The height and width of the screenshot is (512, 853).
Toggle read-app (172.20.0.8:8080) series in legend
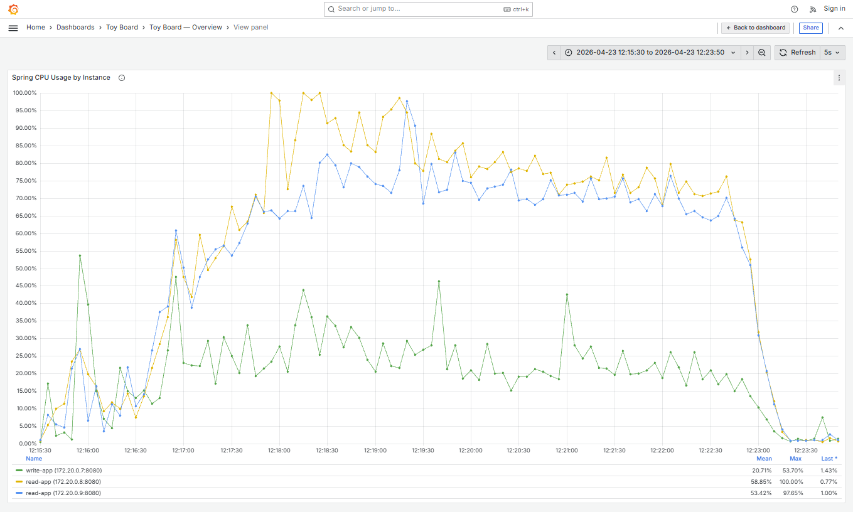tap(63, 481)
